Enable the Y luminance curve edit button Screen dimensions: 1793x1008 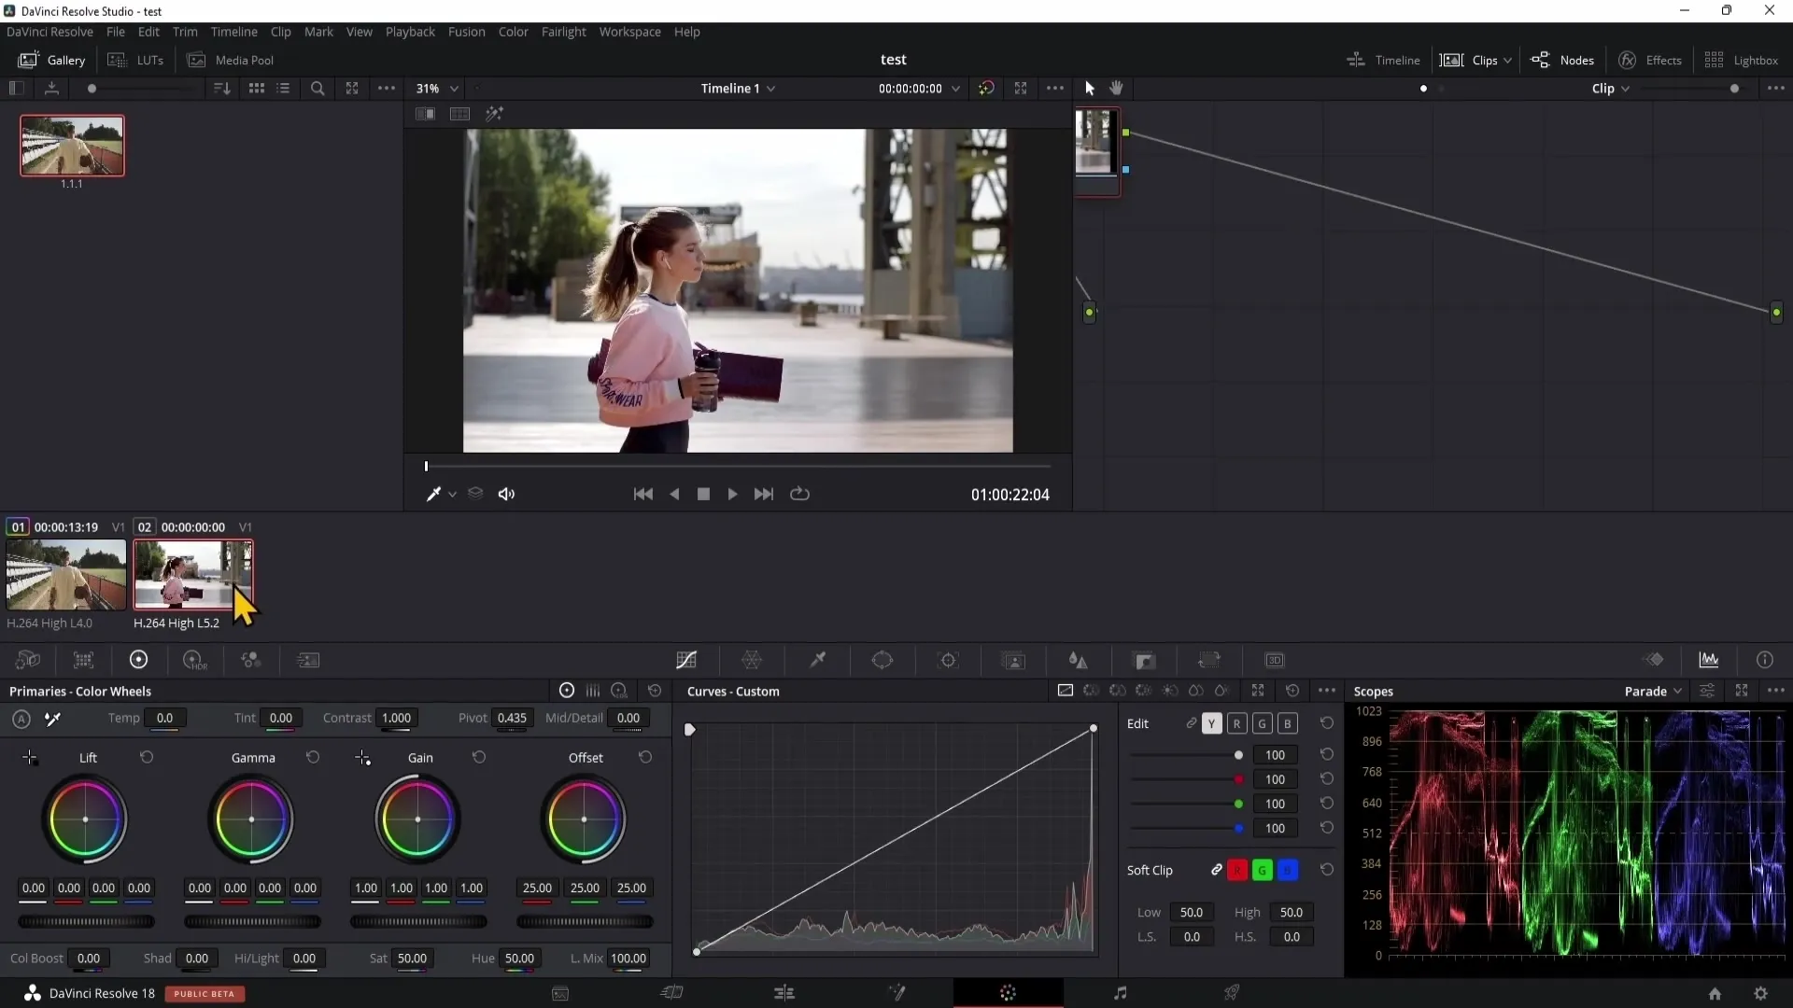coord(1211,723)
